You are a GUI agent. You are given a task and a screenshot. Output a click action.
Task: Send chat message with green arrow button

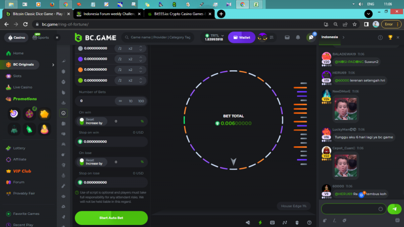[x=394, y=209]
